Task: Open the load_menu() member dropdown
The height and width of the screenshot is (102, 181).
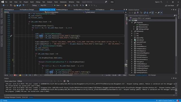Action: click(105, 12)
